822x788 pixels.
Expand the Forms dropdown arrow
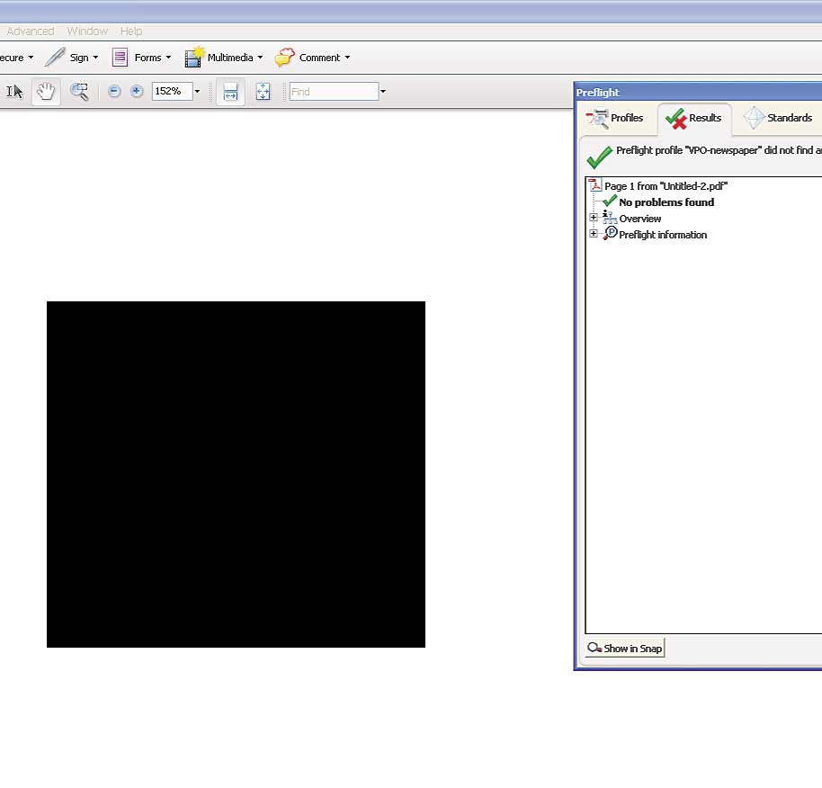pyautogui.click(x=168, y=58)
